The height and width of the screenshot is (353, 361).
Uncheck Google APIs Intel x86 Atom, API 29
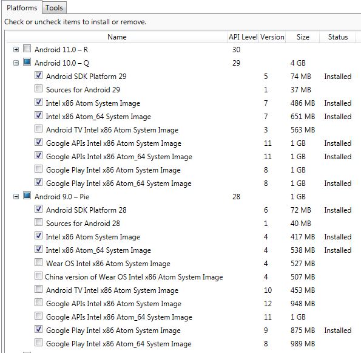pyautogui.click(x=38, y=142)
